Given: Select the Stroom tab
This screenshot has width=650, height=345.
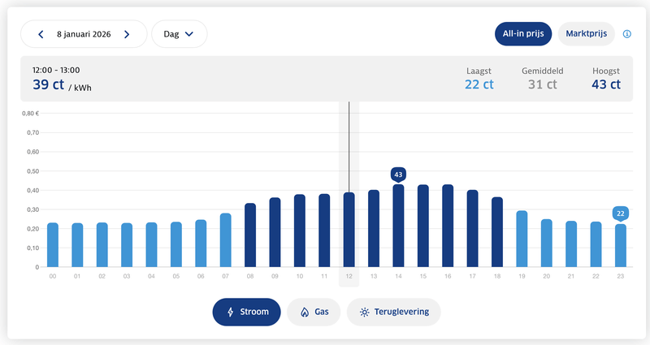Looking at the screenshot, I should (x=247, y=312).
